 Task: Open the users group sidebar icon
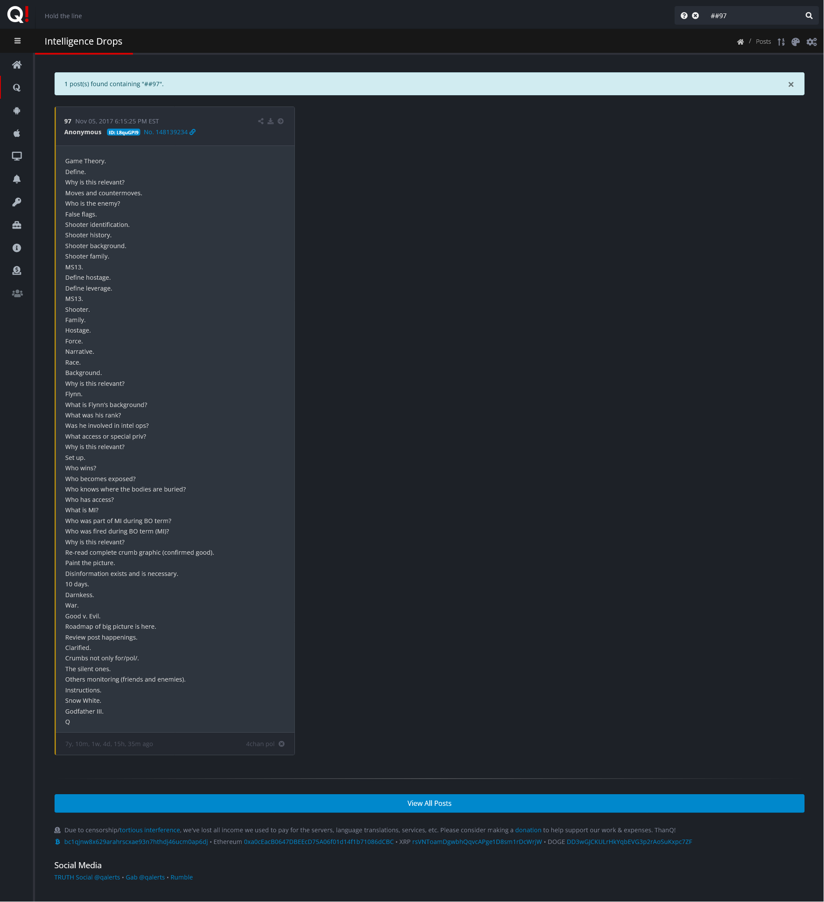pyautogui.click(x=17, y=294)
